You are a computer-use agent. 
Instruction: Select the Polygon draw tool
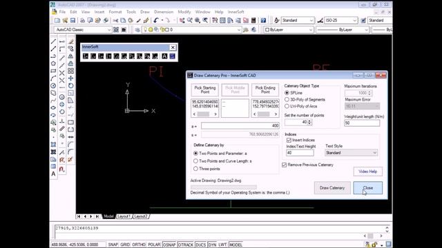pyautogui.click(x=53, y=63)
